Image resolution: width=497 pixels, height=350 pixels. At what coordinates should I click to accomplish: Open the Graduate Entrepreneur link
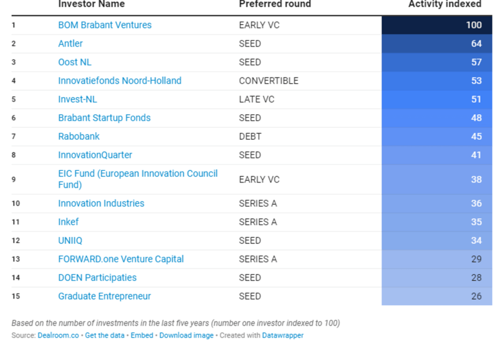click(x=104, y=296)
